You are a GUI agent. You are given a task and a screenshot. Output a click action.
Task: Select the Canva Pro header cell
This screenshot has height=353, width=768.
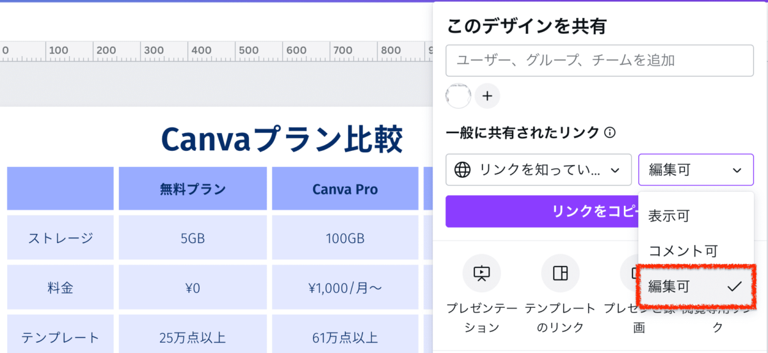345,189
